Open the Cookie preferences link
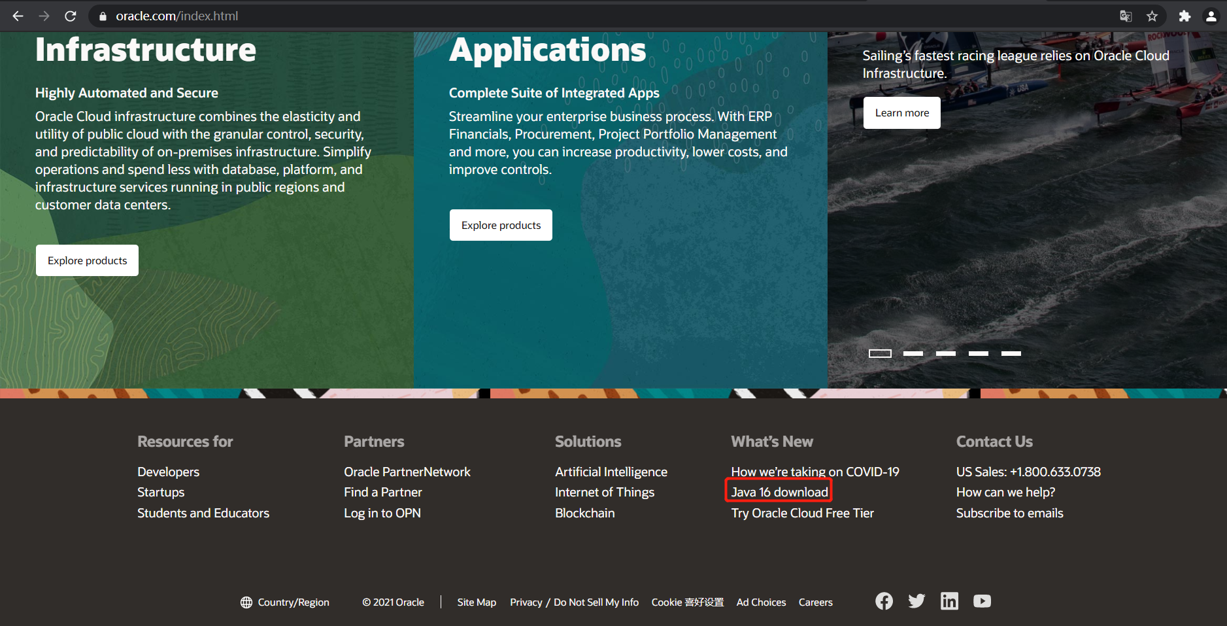 point(688,602)
